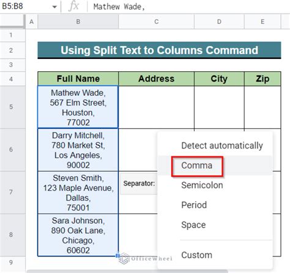Image resolution: width=290 pixels, height=273 pixels.
Task: Click the Mathew Wade cell
Action: pos(78,107)
